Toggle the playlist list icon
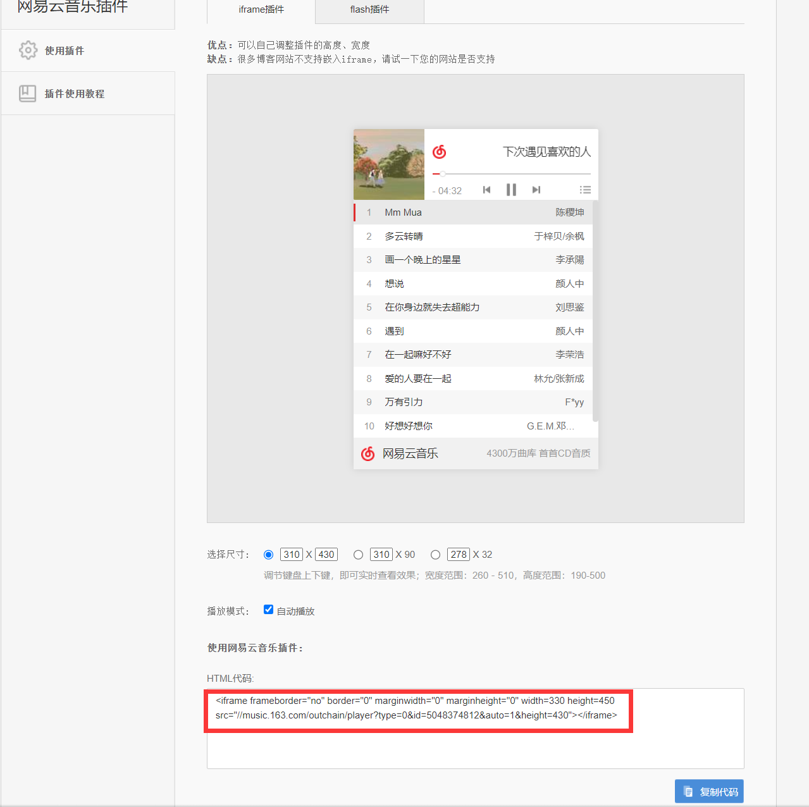 585,190
